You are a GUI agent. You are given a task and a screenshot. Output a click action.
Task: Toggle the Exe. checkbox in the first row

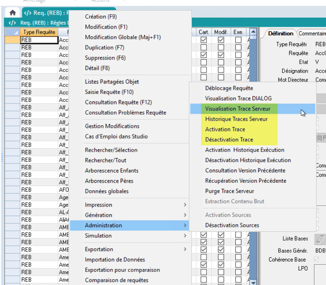238,40
